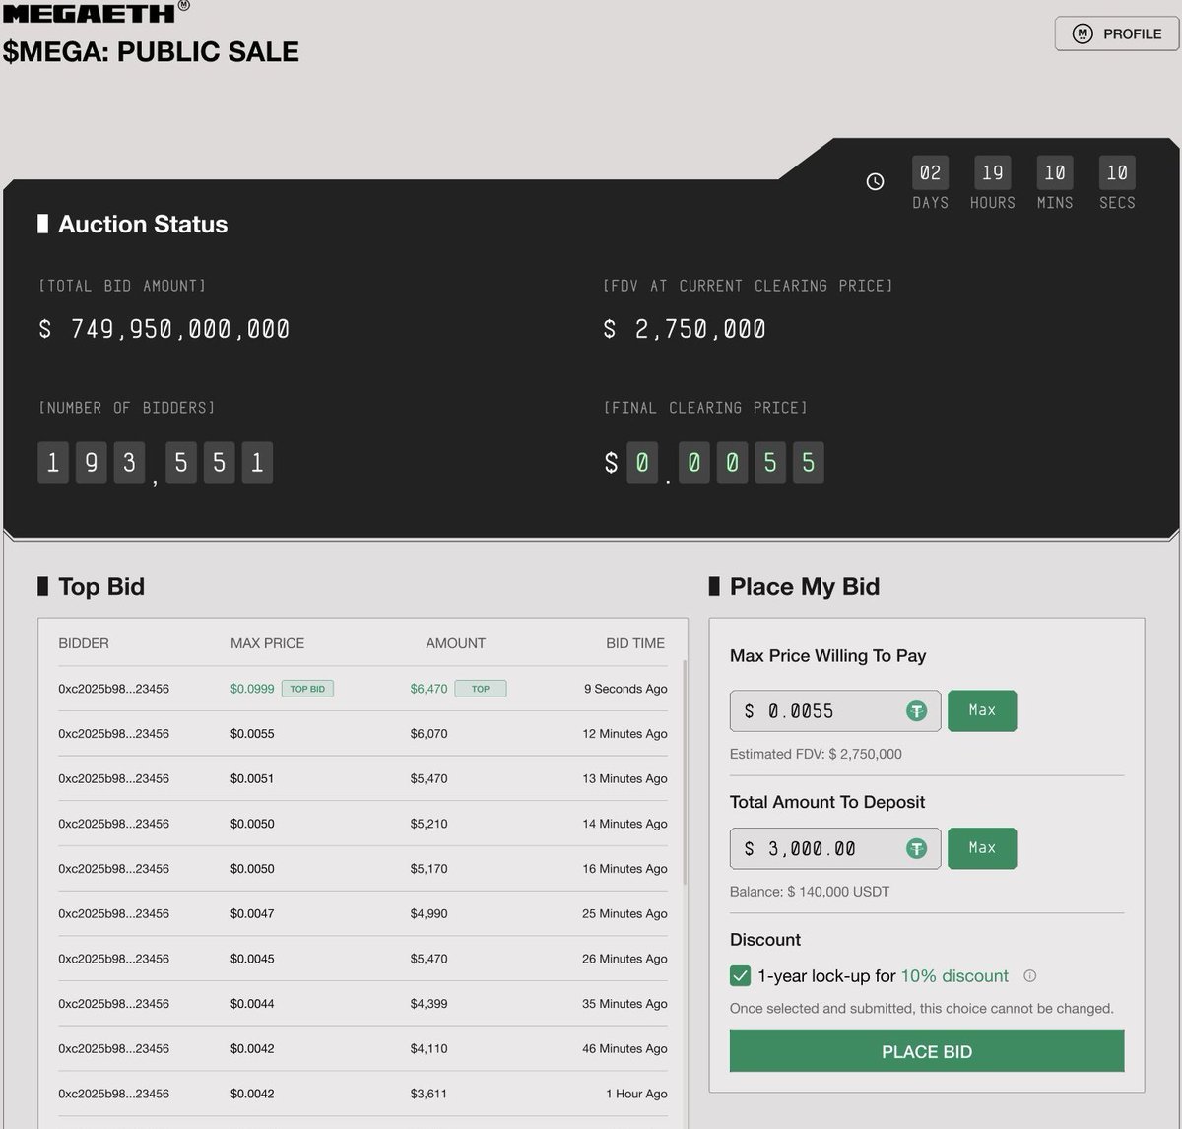
Task: Click the Balance $140,000 USDT text
Action: click(810, 892)
